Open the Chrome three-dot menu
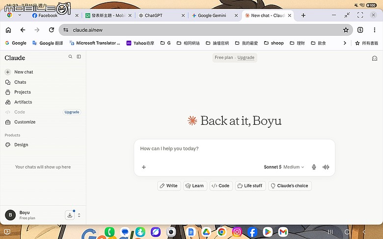Screen dimensions: 383x239 (375, 30)
